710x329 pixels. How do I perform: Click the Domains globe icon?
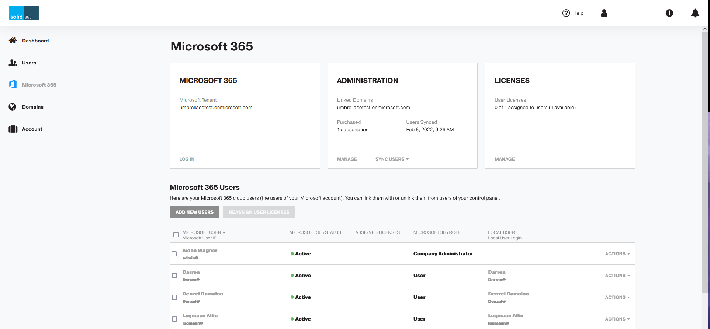coord(13,107)
